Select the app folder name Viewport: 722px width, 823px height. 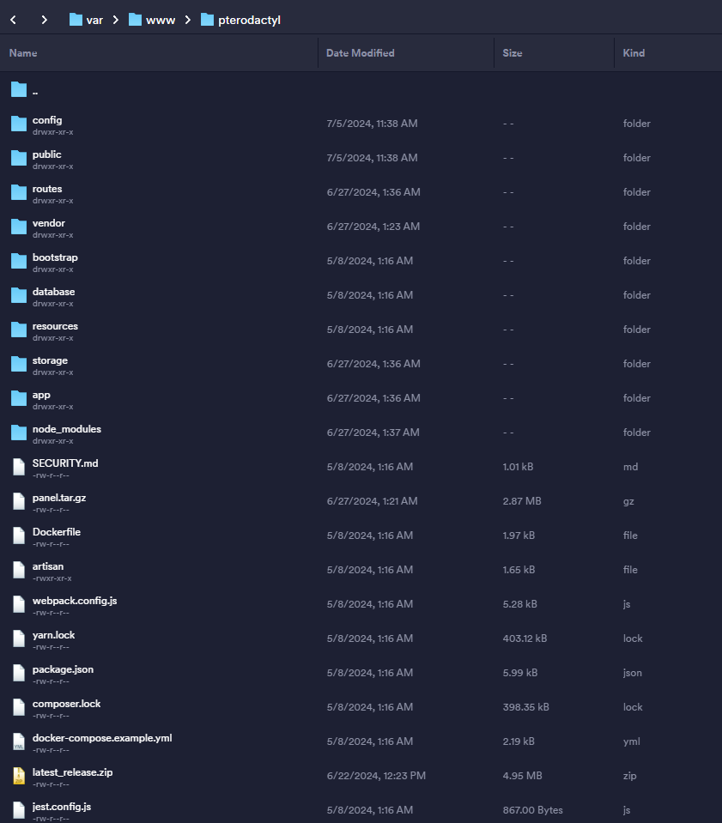(x=41, y=395)
